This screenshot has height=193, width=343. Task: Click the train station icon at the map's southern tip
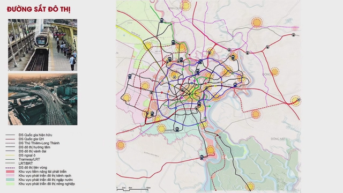point(202,157)
